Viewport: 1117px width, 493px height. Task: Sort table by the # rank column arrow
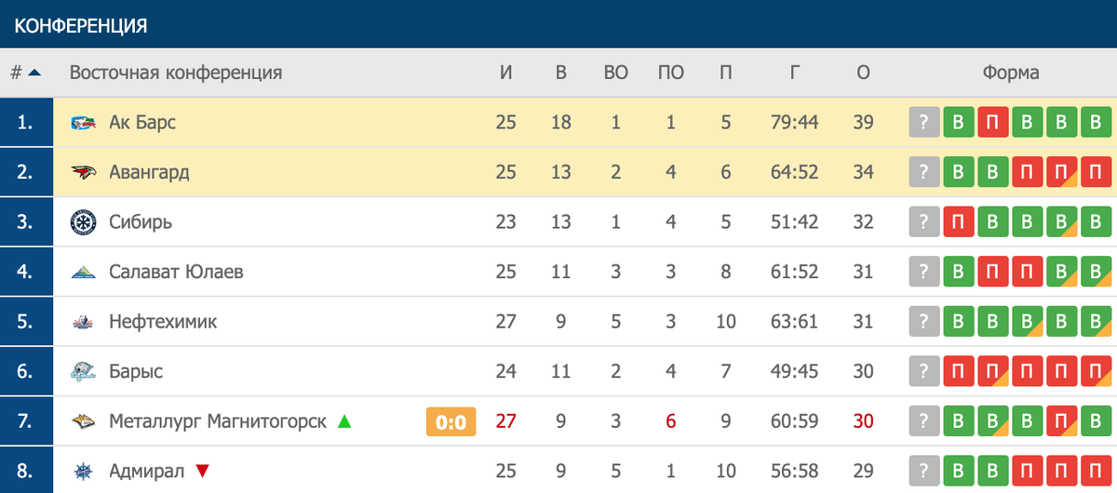point(34,73)
